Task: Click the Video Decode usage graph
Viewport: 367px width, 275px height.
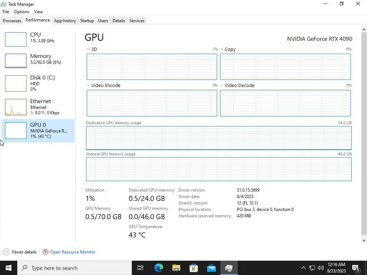Action: pos(285,103)
